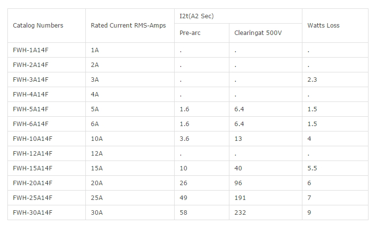Select the 2.3 watts loss value
This screenshot has width=370, height=228.
coord(312,79)
